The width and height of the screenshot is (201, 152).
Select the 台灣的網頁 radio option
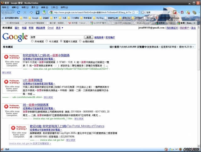click(x=80, y=41)
